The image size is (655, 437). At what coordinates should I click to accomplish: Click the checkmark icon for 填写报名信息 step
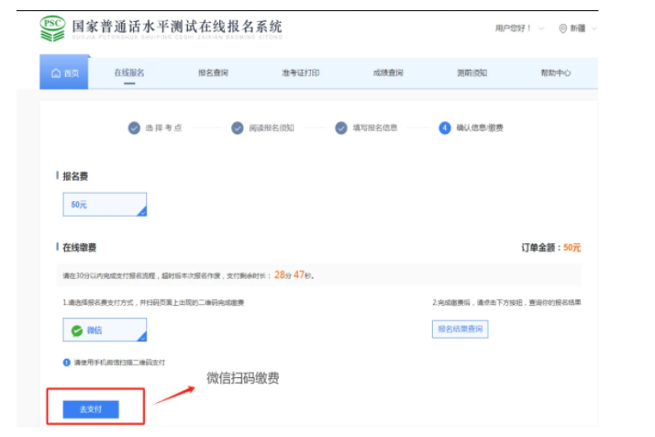point(341,128)
